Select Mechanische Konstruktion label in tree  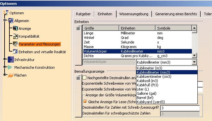point(34,67)
